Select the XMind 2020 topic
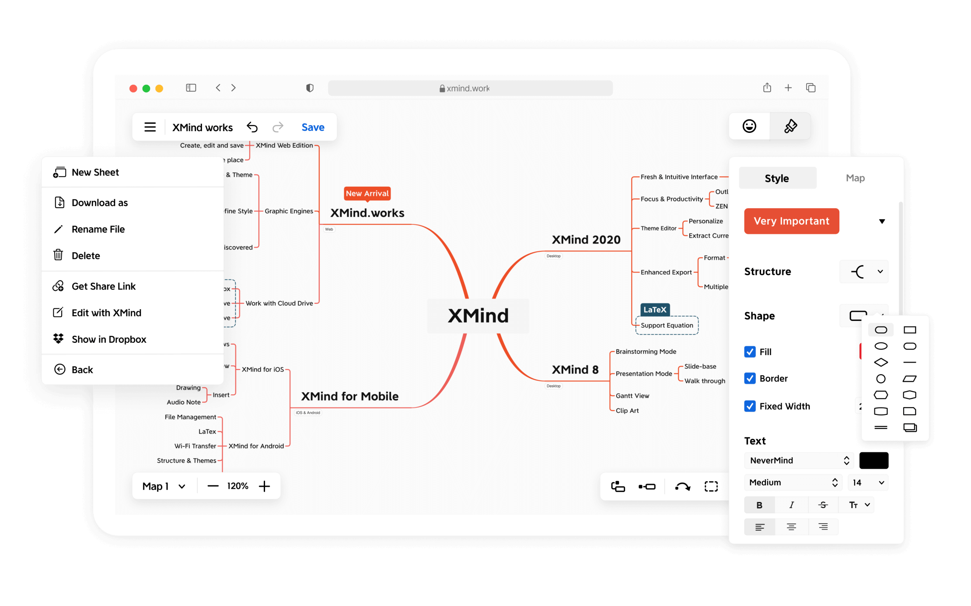Image resolution: width=971 pixels, height=606 pixels. point(586,240)
